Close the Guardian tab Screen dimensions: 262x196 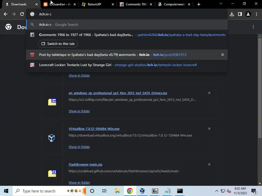[75, 4]
